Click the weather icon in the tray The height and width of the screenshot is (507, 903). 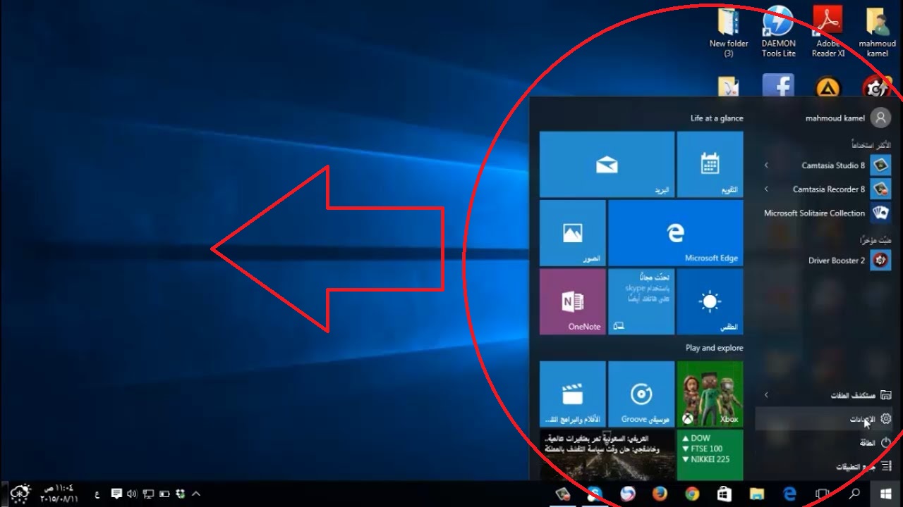[20, 494]
